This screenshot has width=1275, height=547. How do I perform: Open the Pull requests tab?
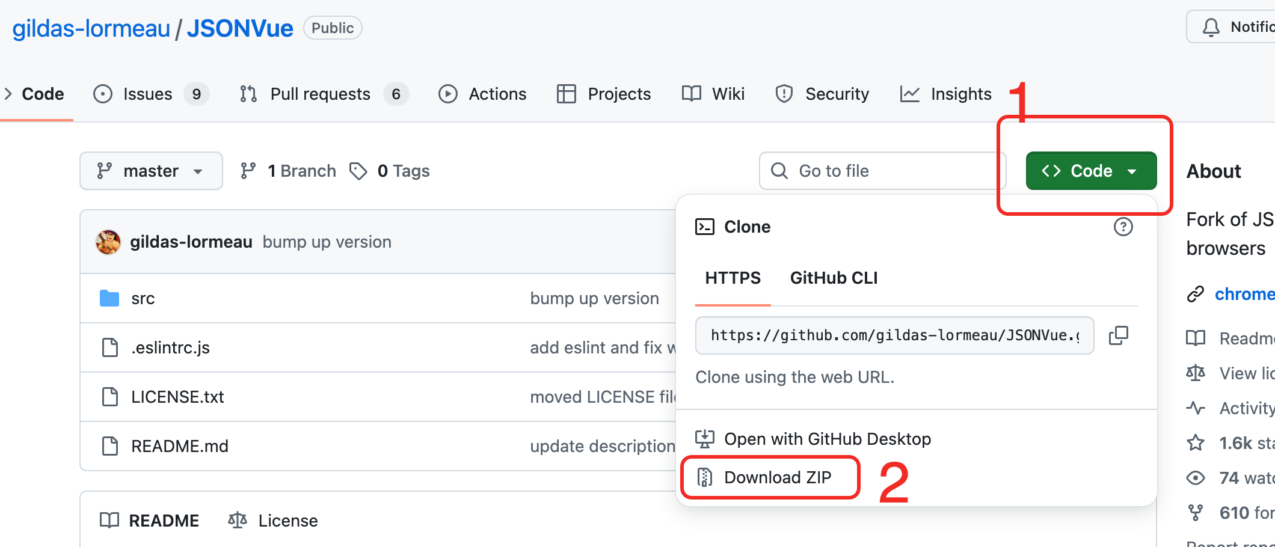(x=324, y=94)
